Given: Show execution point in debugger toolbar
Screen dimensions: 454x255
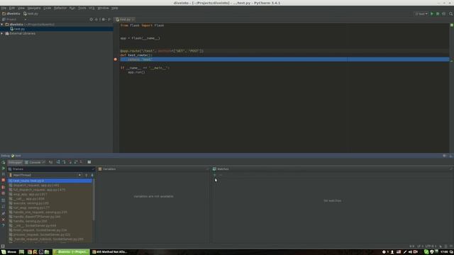Looking at the screenshot, I should point(50,162).
